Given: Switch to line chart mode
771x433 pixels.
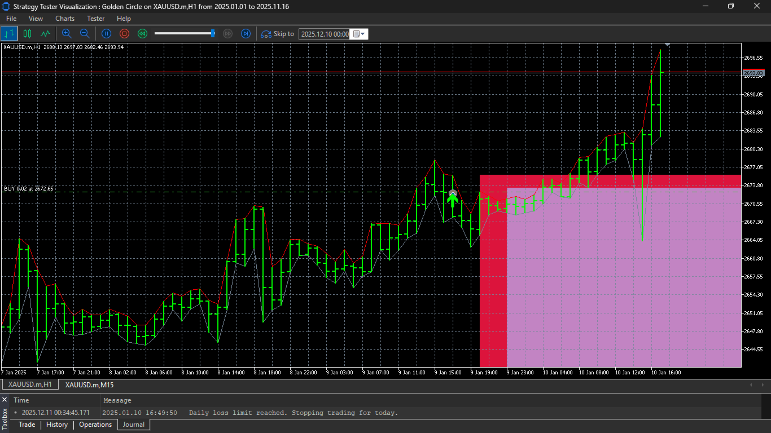Looking at the screenshot, I should (x=45, y=34).
